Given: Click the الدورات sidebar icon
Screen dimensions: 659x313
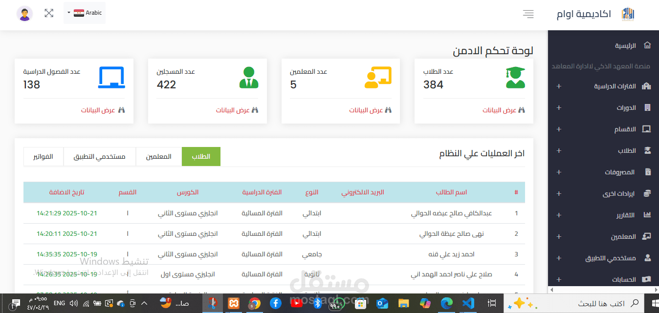Looking at the screenshot, I should click(x=647, y=107).
